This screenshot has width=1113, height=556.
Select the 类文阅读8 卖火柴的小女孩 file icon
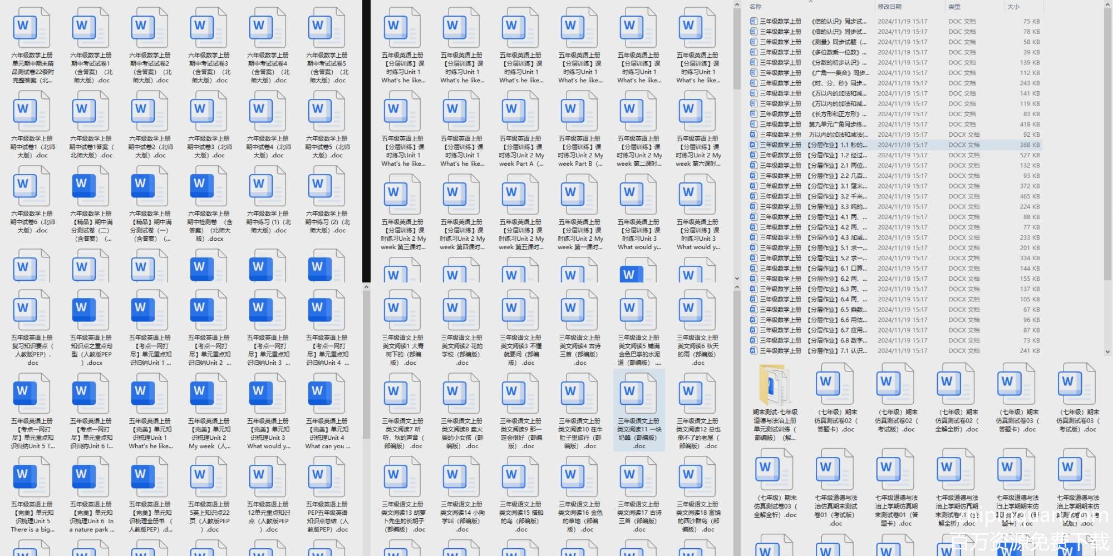coord(461,394)
